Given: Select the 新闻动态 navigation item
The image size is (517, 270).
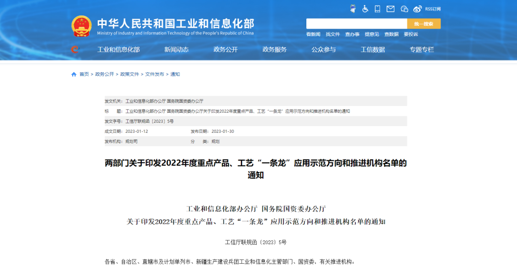Looking at the screenshot, I should pos(177,50).
